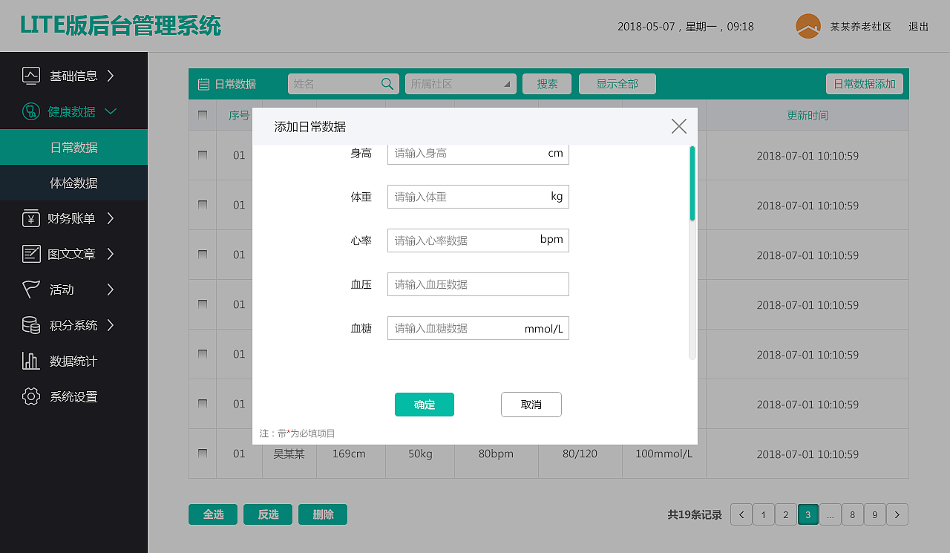
Task: Switch to the 体检数据 menu item
Action: point(74,183)
